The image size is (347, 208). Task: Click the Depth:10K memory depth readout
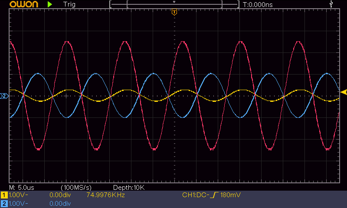[129, 187]
